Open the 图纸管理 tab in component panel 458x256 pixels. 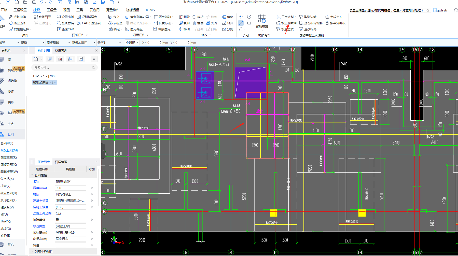(x=61, y=50)
